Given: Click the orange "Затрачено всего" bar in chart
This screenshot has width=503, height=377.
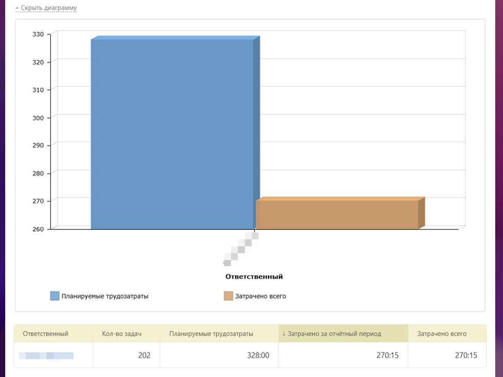Looking at the screenshot, I should tap(337, 215).
